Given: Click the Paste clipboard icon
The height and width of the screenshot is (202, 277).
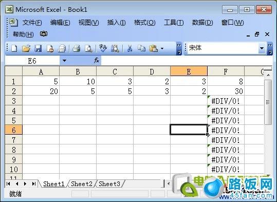Looking at the screenshot, I should click(x=153, y=48).
